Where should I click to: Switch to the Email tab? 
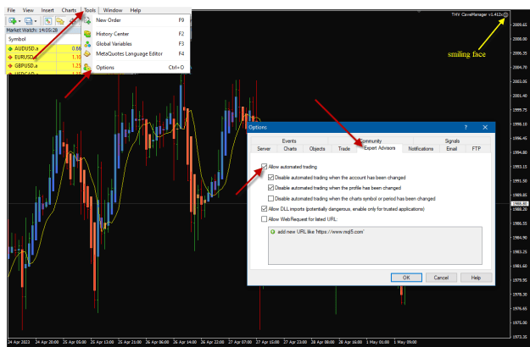(x=452, y=149)
